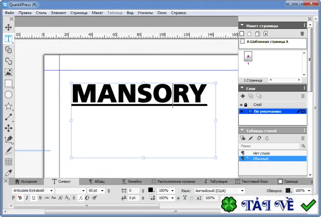Select the Freehand drawing pencil tool
The height and width of the screenshot is (217, 321).
pos(8,151)
